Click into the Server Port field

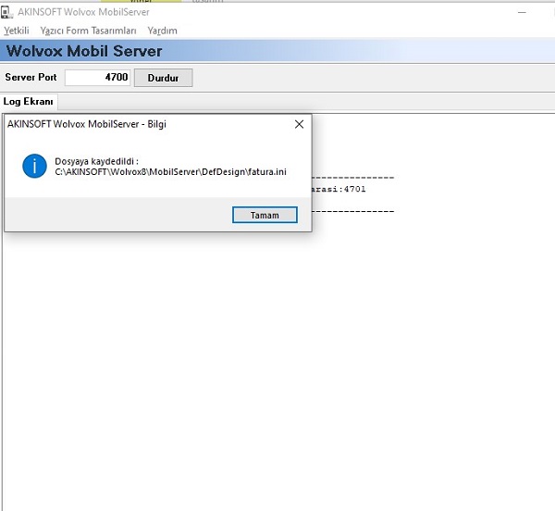pos(97,78)
